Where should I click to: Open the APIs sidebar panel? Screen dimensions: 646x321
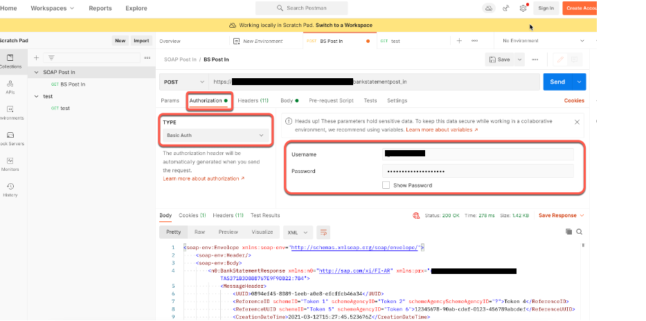10,86
